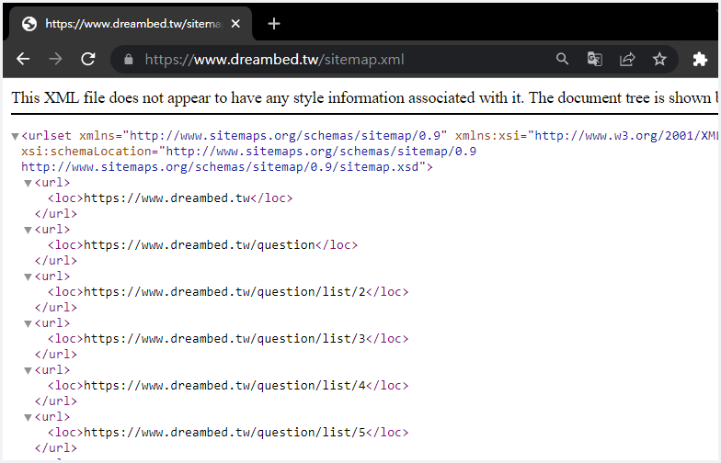Click the browser back arrow
The height and width of the screenshot is (463, 721).
23,59
